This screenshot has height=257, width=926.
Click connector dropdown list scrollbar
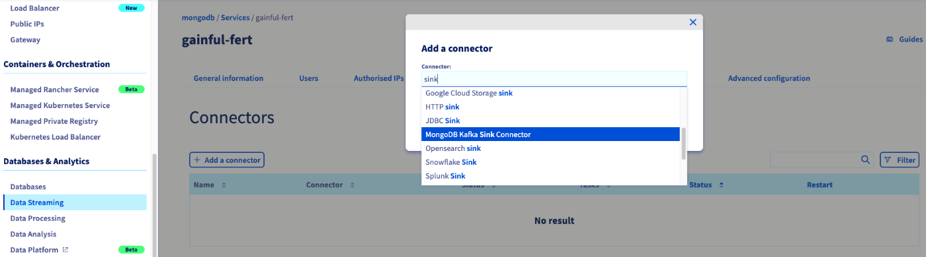point(683,144)
